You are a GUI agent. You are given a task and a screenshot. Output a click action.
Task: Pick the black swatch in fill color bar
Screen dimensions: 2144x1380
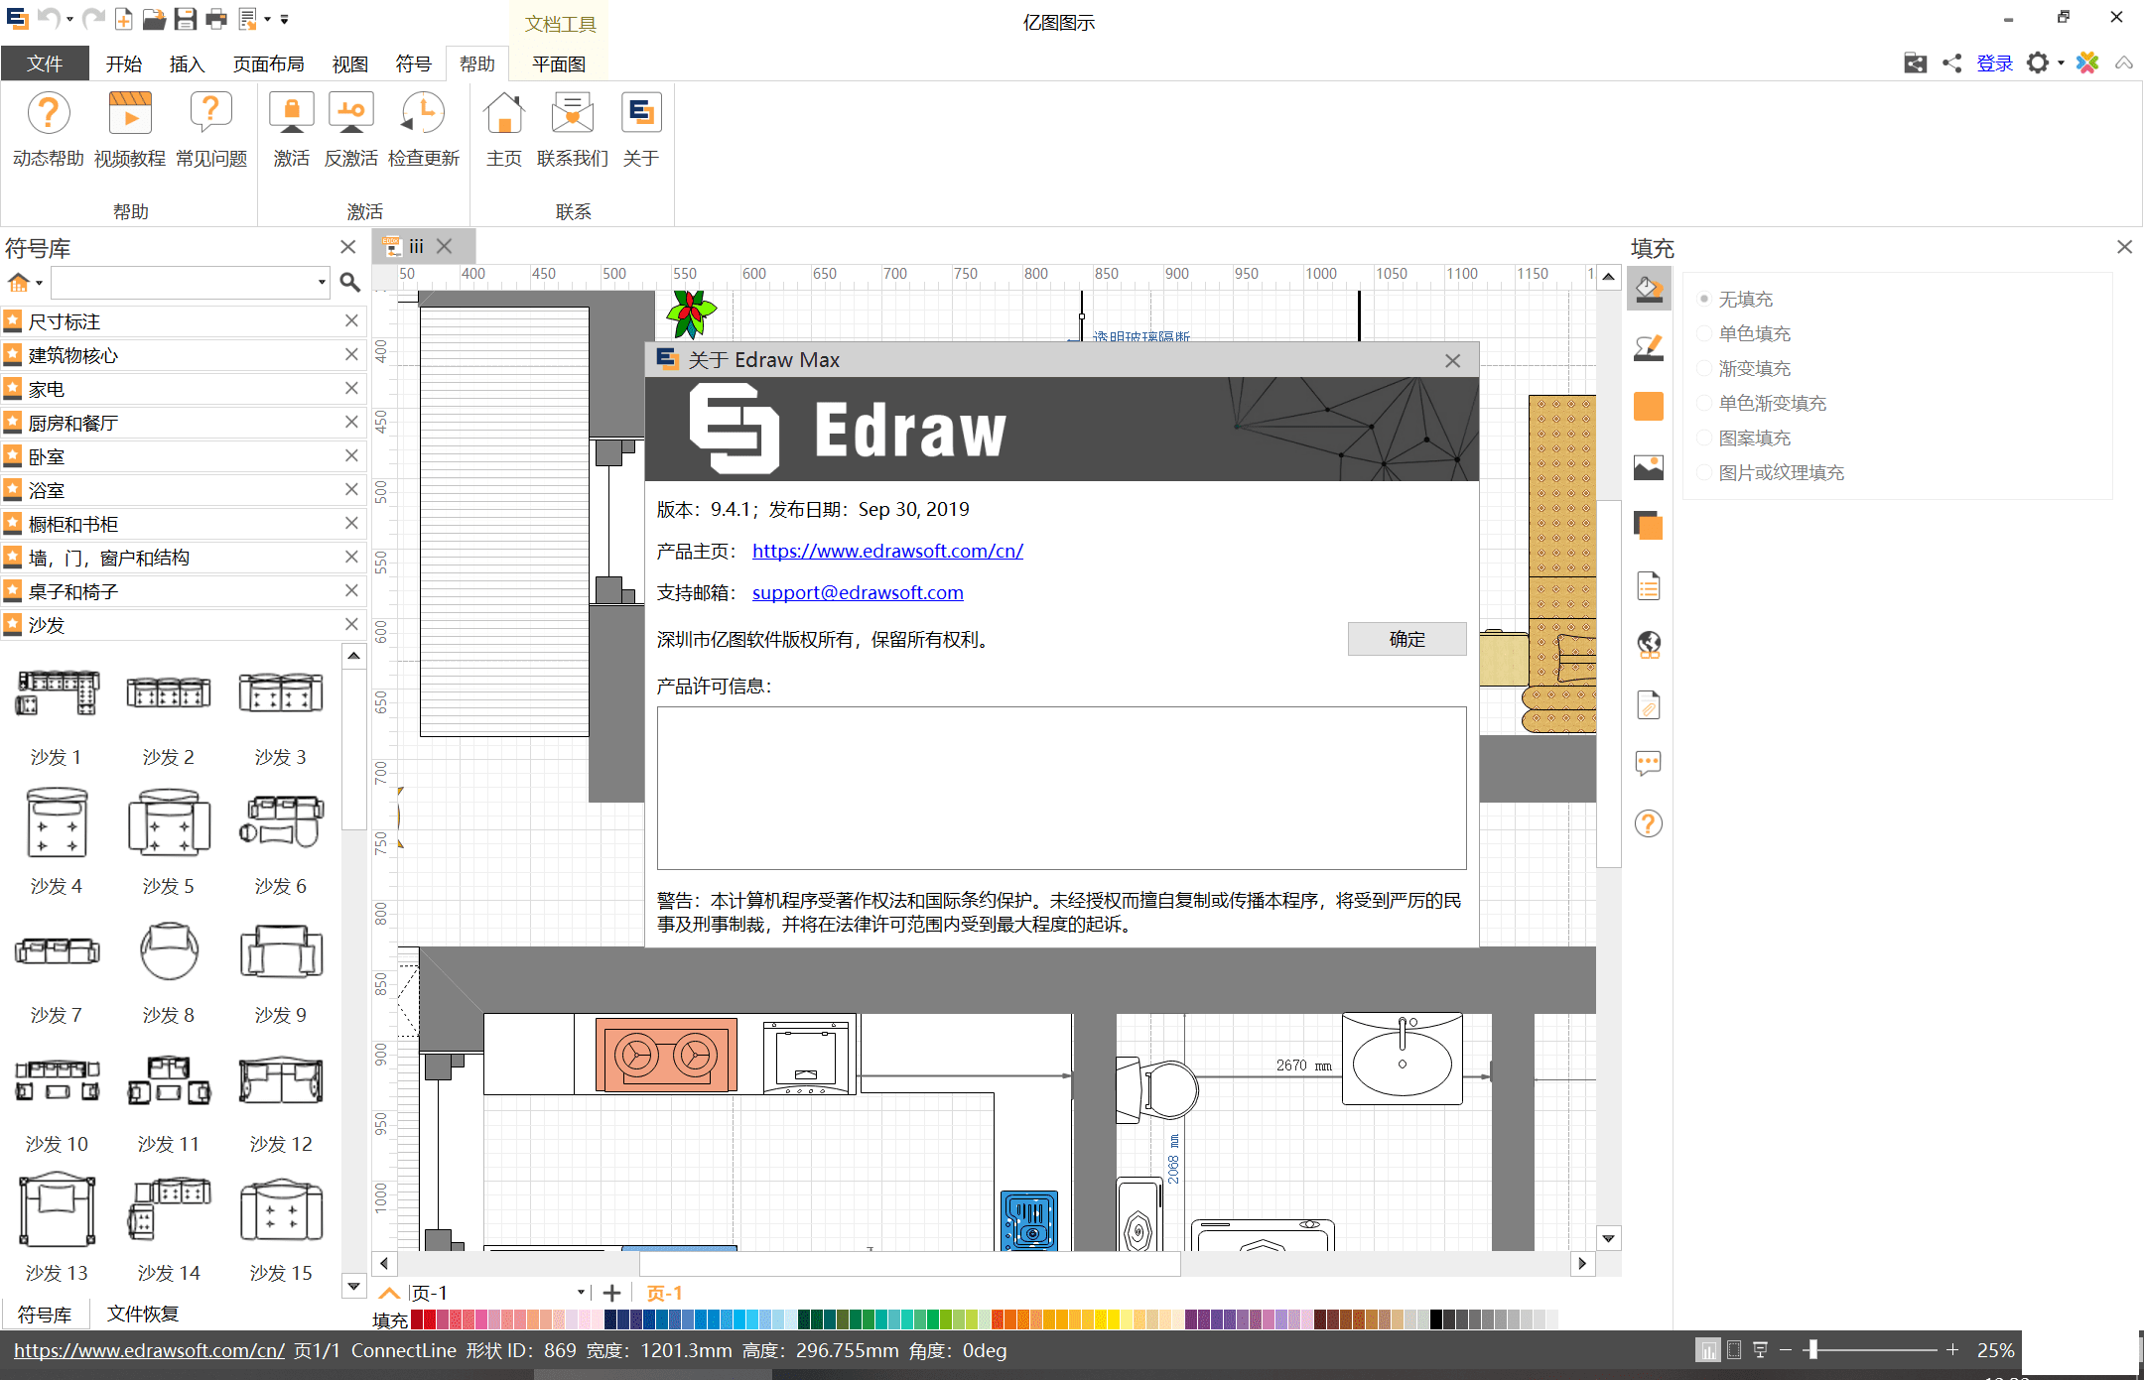[x=1436, y=1319]
